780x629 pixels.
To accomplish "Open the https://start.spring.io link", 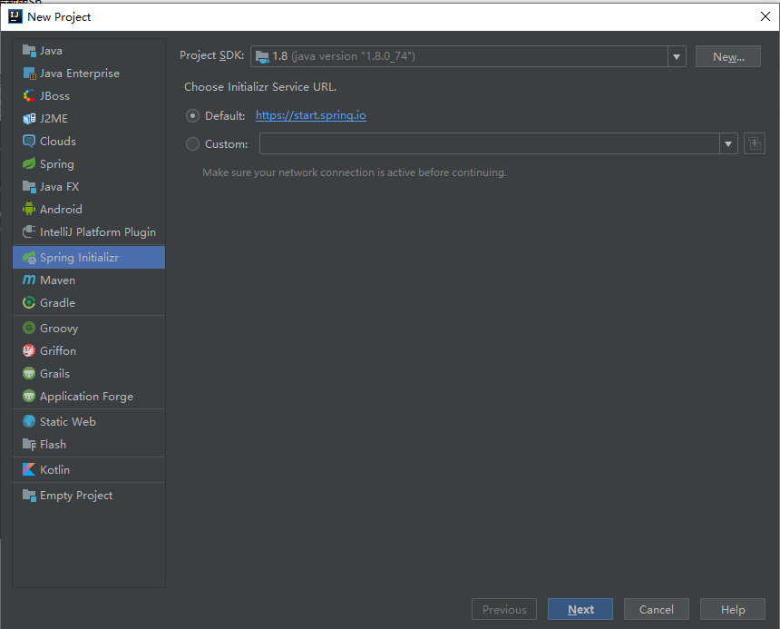I will [311, 115].
